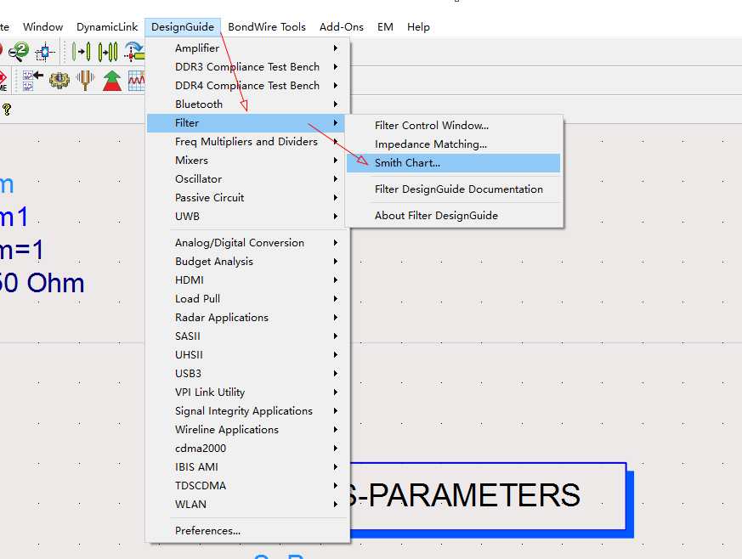The width and height of the screenshot is (742, 559).
Task: Click the deactivate or activate component icon
Action: 82,52
